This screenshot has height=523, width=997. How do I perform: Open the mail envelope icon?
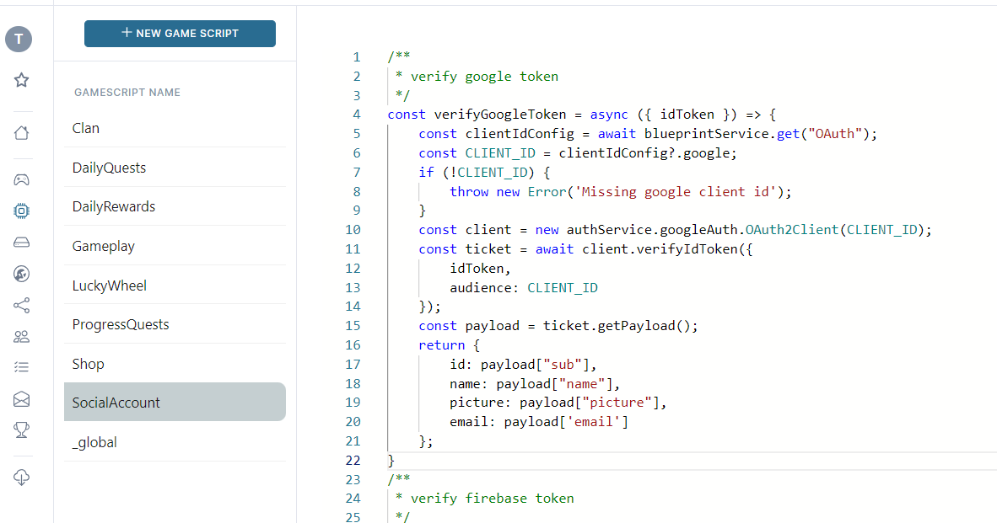point(22,399)
